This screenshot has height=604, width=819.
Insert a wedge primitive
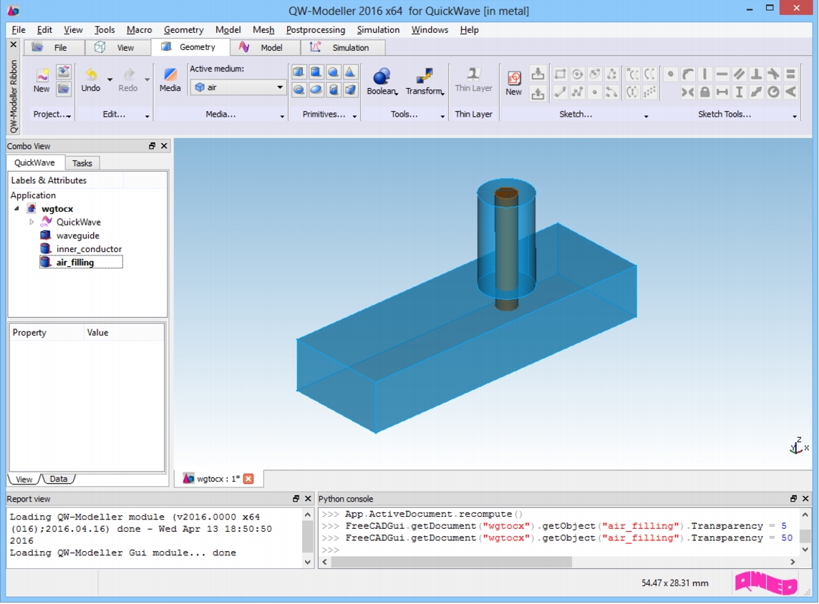tap(351, 89)
